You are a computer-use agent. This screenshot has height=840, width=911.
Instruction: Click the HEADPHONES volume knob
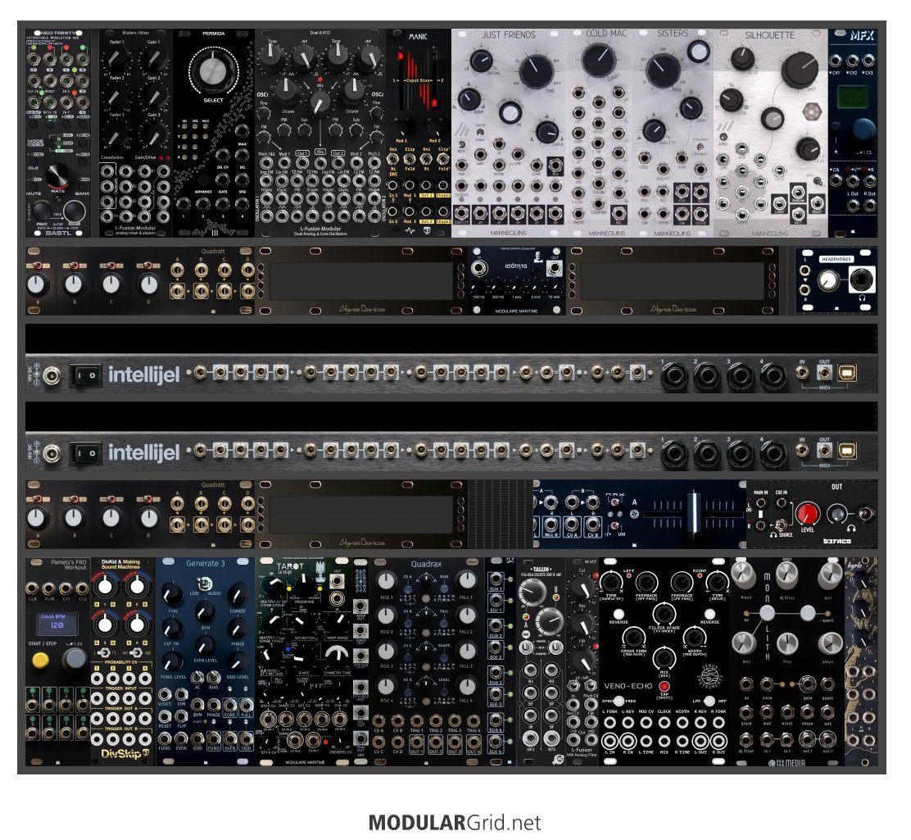coord(828,281)
